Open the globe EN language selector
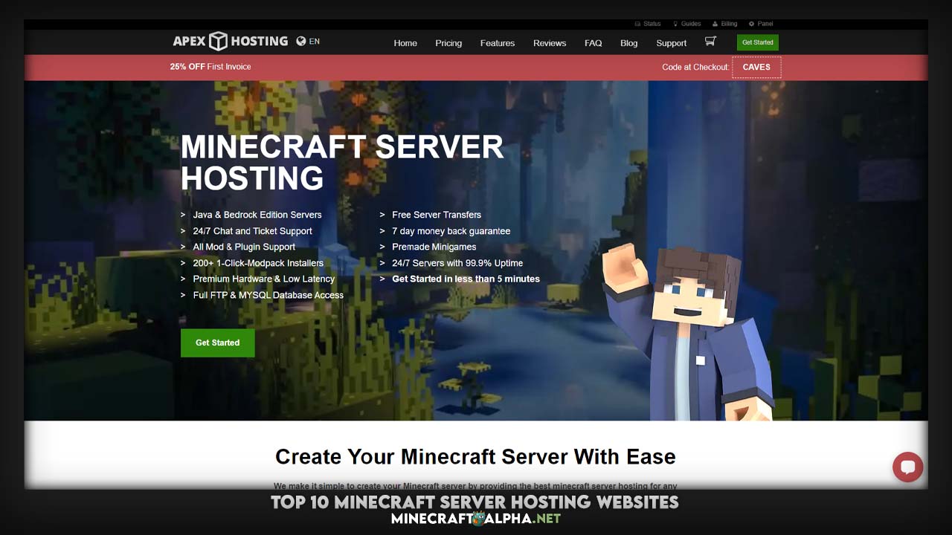Image resolution: width=952 pixels, height=535 pixels. pyautogui.click(x=308, y=42)
